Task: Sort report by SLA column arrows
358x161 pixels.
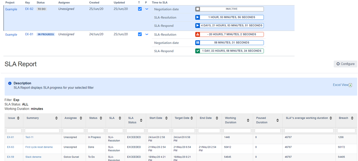Action: (119, 118)
